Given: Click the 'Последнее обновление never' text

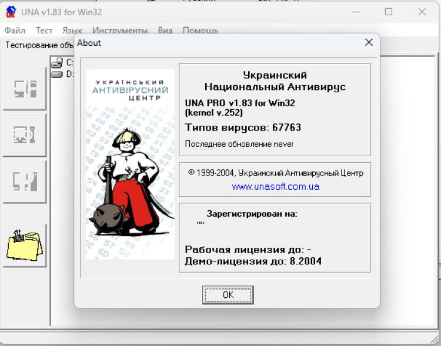Looking at the screenshot, I should [x=239, y=144].
